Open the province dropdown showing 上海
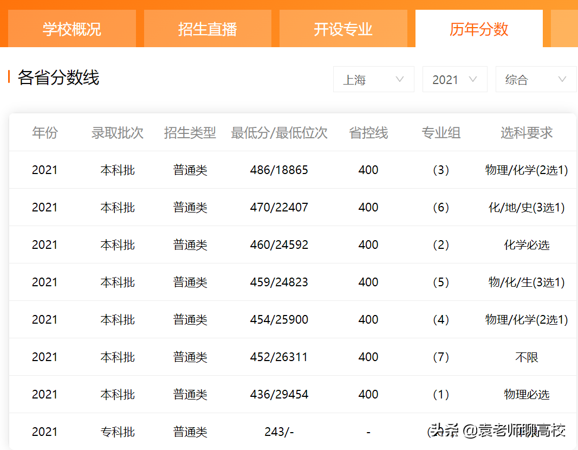Screen dimensions: 578x450 pyautogui.click(x=374, y=79)
